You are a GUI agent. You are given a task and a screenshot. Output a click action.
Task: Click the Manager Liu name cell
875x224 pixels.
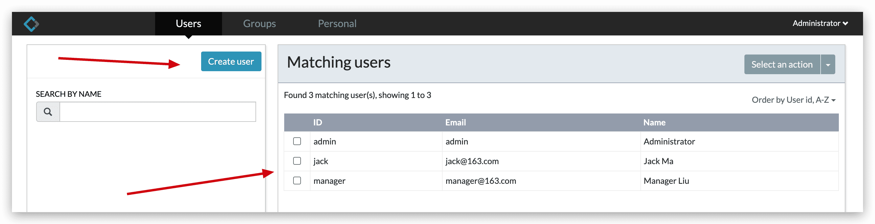(x=739, y=181)
